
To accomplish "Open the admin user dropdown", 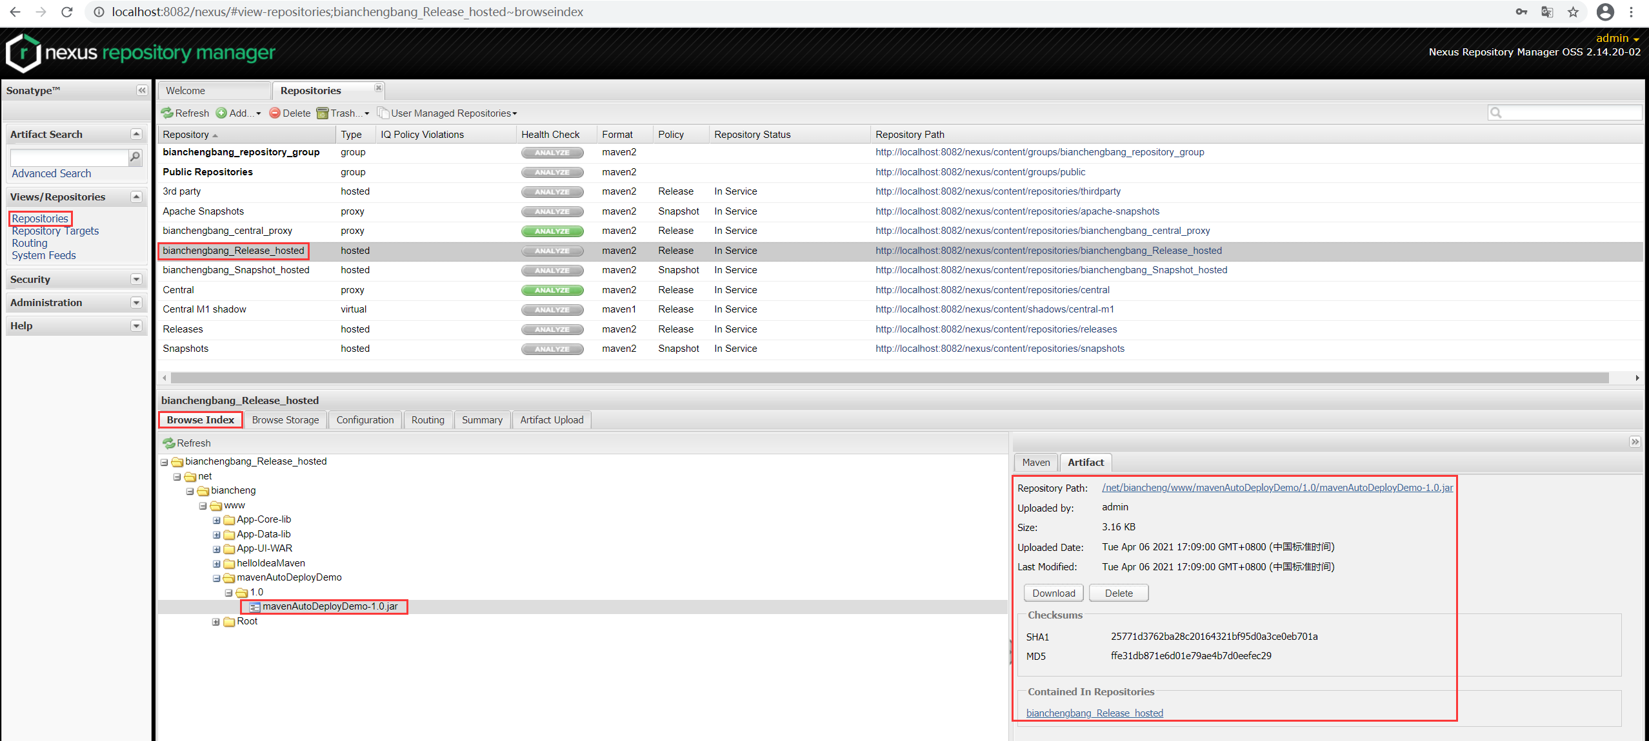I will tap(1618, 39).
